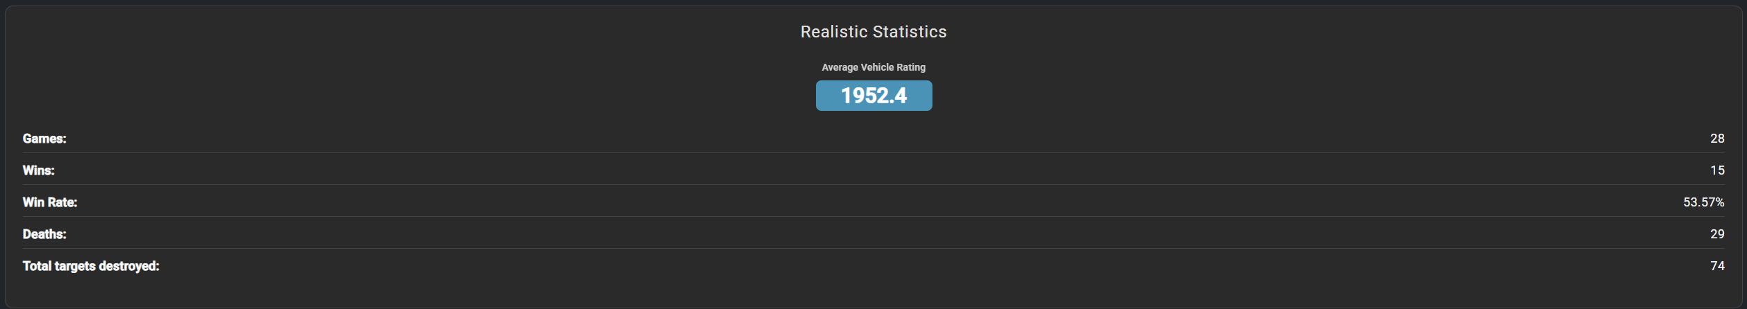Click the middle of Total targets destroyed row
Screen dimensions: 1747x309
pos(873,266)
